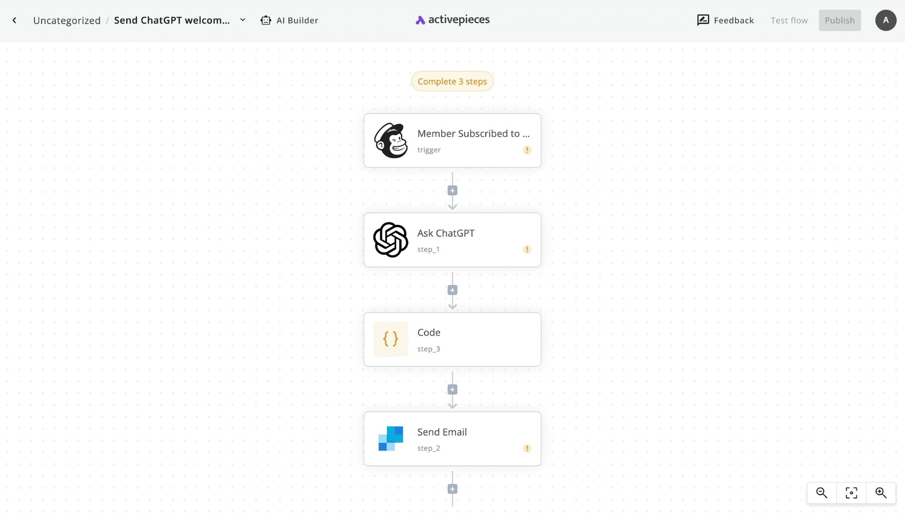Open the Uncategorized breadcrumb
Image resolution: width=905 pixels, height=522 pixels.
pos(67,20)
